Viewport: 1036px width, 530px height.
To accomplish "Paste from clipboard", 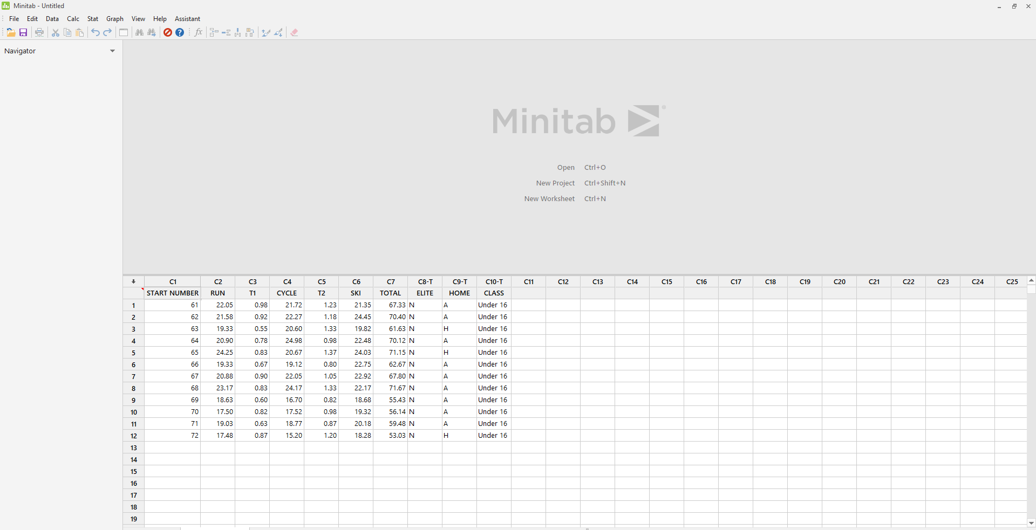I will tap(79, 32).
